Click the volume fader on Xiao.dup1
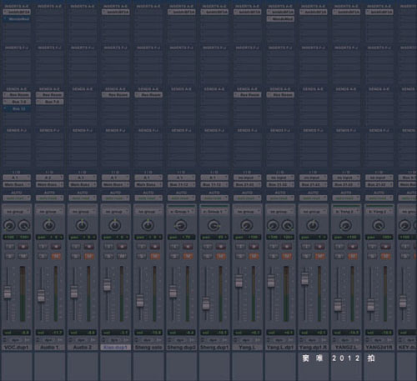Screen dimensions: 417x381 pos(107,285)
